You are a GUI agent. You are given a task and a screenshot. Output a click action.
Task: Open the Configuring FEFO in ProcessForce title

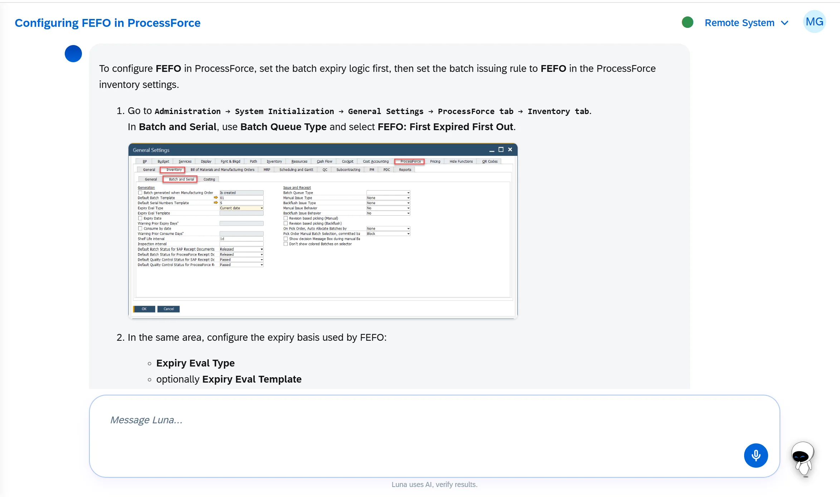click(x=107, y=23)
